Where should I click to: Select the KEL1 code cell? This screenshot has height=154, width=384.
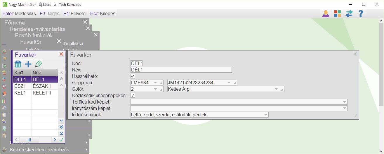tap(22, 93)
